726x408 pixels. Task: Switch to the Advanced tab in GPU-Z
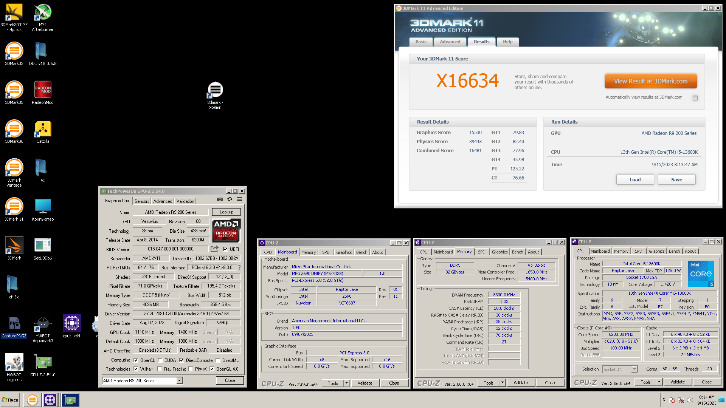(163, 201)
